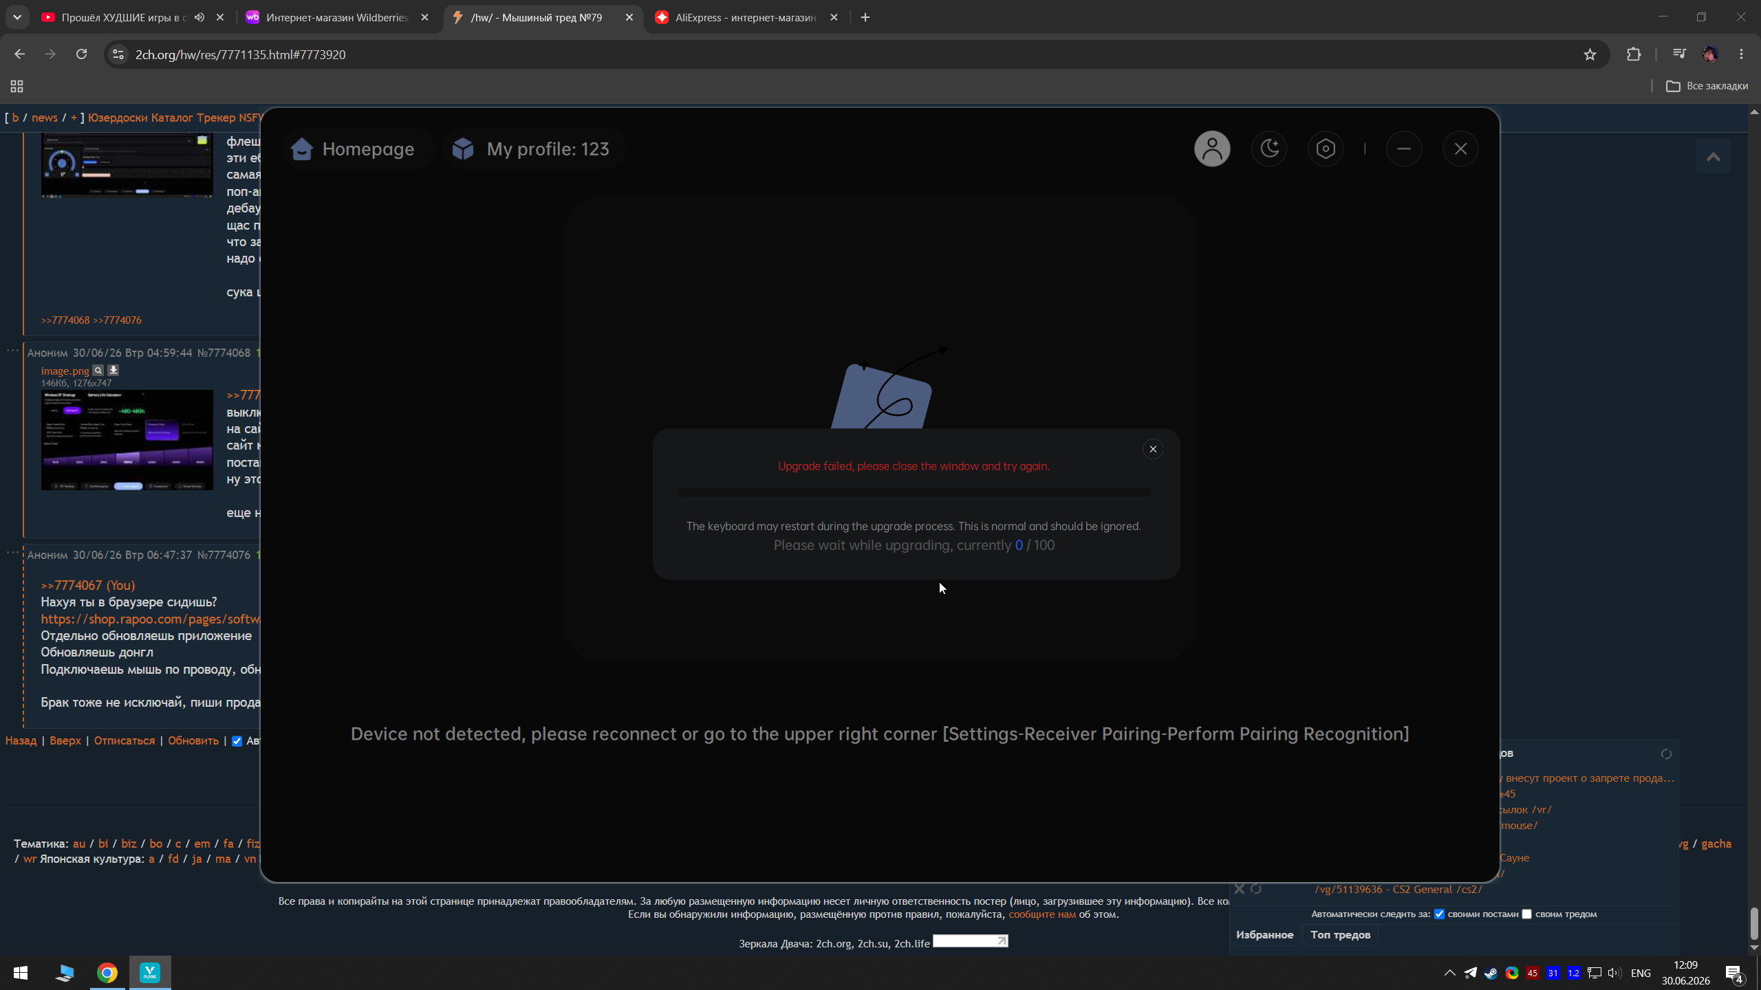
Task: Go to Homepage in Rapoo app
Action: [353, 149]
